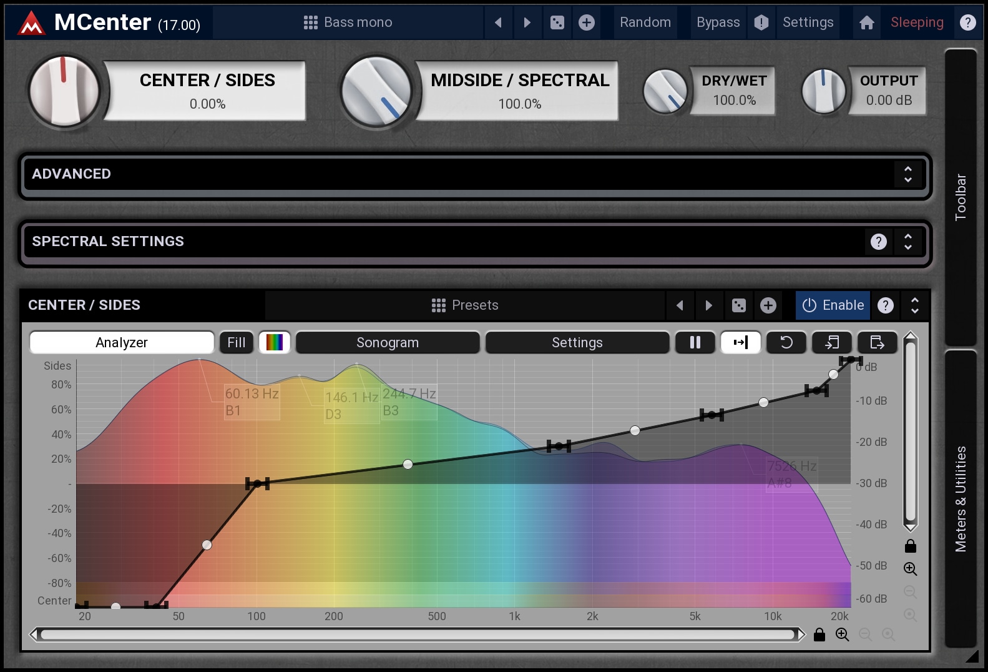Click the spectrum color gradient icon

[x=275, y=342]
